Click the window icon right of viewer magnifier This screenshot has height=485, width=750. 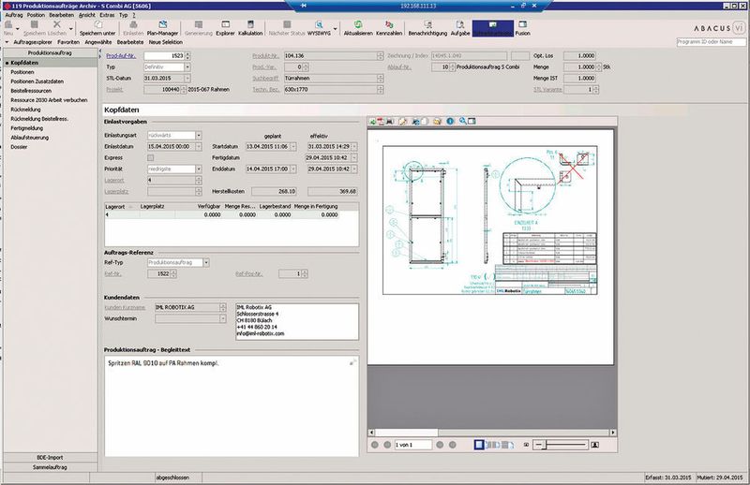pyautogui.click(x=472, y=122)
